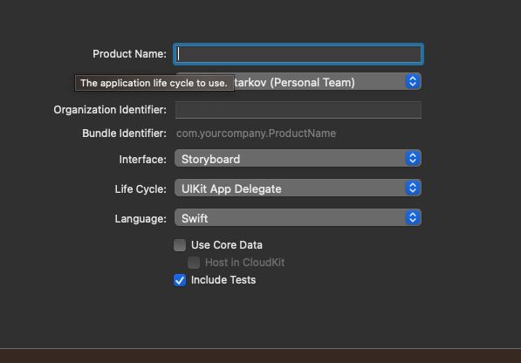Click the Team popup chevron arrows icon
Viewport: 521px width, 363px height.
413,81
